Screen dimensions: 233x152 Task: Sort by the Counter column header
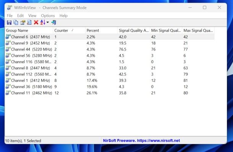coord(69,30)
